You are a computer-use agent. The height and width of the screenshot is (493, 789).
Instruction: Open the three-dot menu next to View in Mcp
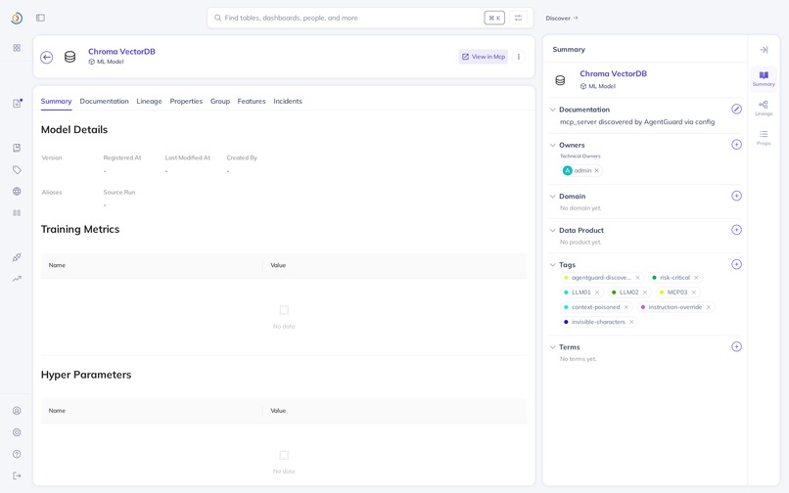(x=518, y=57)
